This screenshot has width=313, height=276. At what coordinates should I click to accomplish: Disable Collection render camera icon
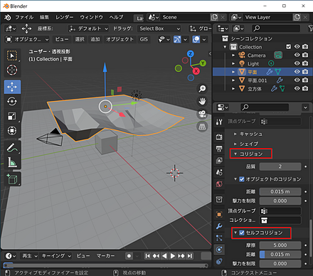pyautogui.click(x=305, y=47)
